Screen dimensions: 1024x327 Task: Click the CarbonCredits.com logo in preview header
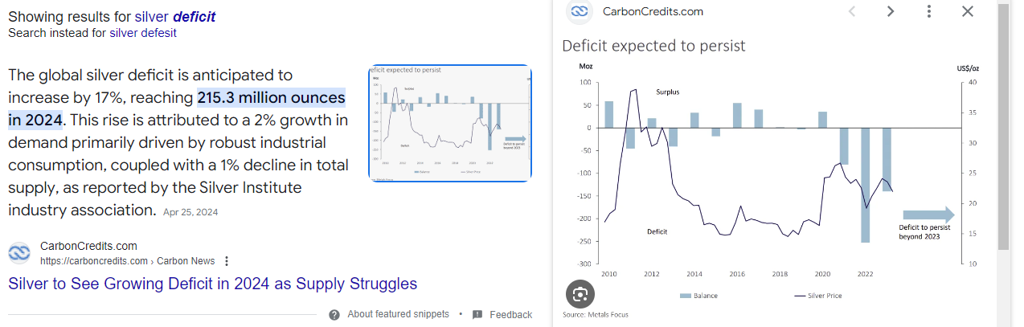tap(579, 11)
